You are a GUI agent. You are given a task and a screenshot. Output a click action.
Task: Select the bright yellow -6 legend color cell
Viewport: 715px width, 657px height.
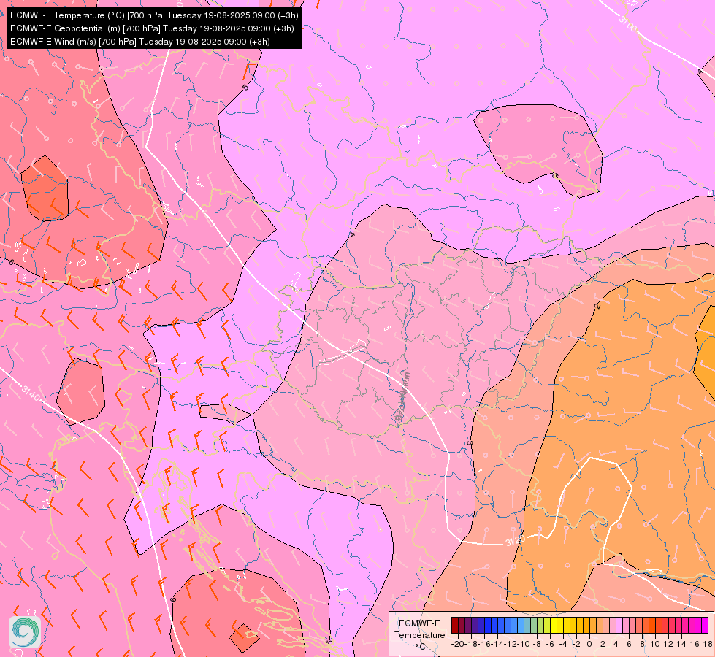point(554,625)
